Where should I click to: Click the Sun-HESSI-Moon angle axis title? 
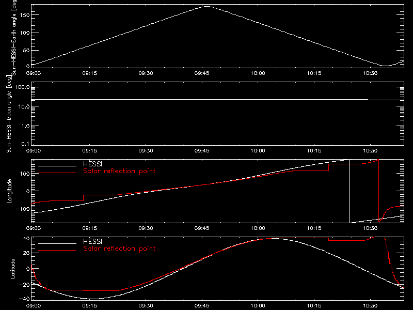(x=9, y=114)
